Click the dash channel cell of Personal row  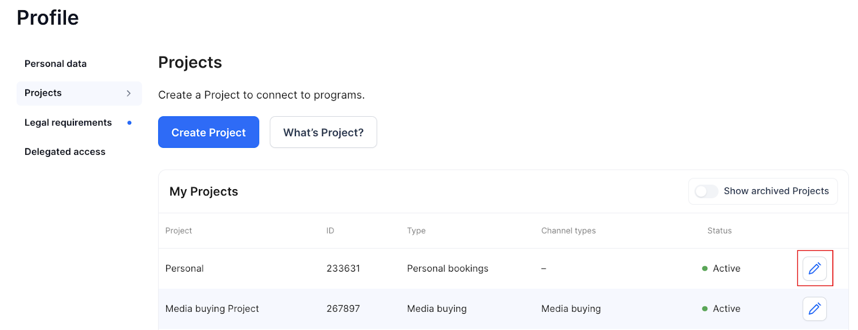544,268
